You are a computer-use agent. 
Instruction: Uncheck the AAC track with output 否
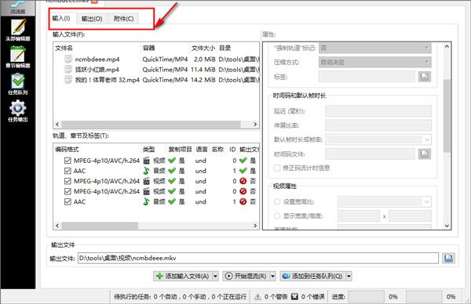(68, 201)
